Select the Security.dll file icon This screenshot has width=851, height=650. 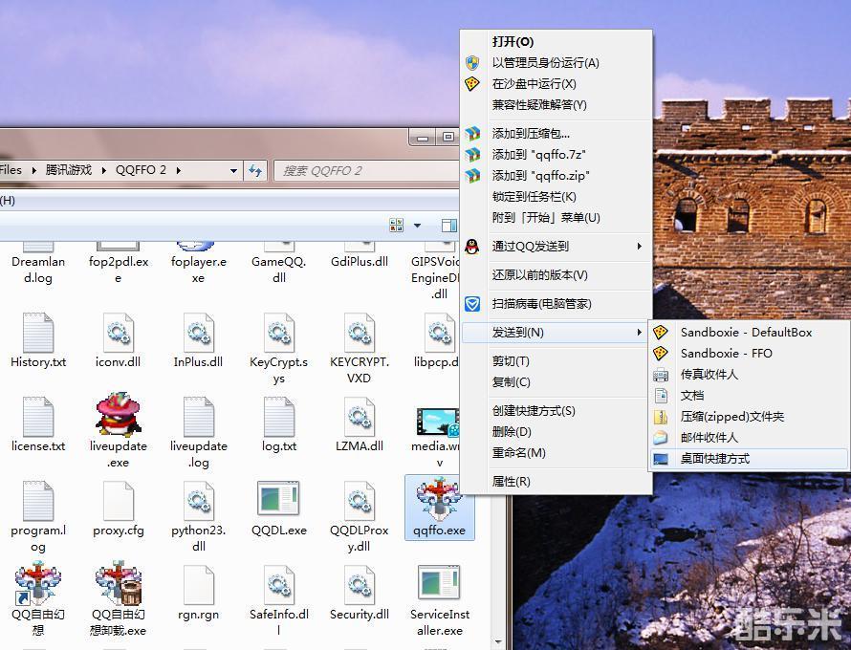pos(360,585)
